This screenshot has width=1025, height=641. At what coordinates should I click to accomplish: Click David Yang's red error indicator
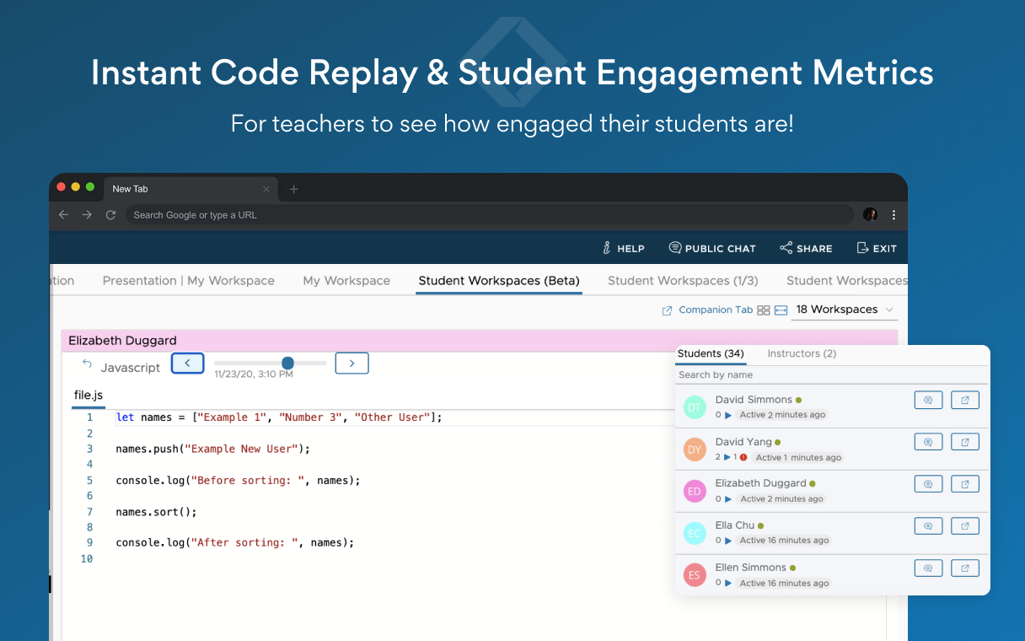tap(743, 457)
